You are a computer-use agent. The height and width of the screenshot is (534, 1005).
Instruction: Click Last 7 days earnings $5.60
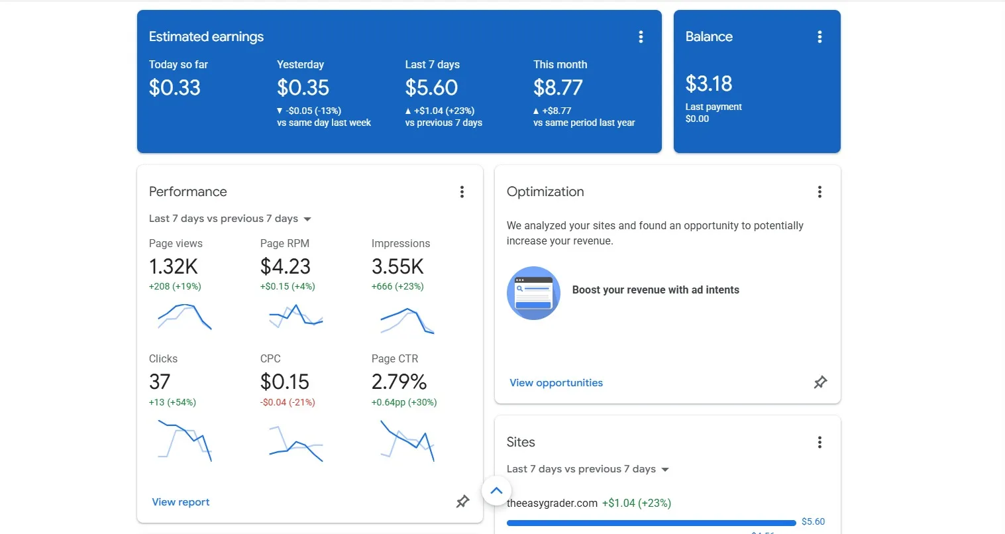click(x=432, y=87)
